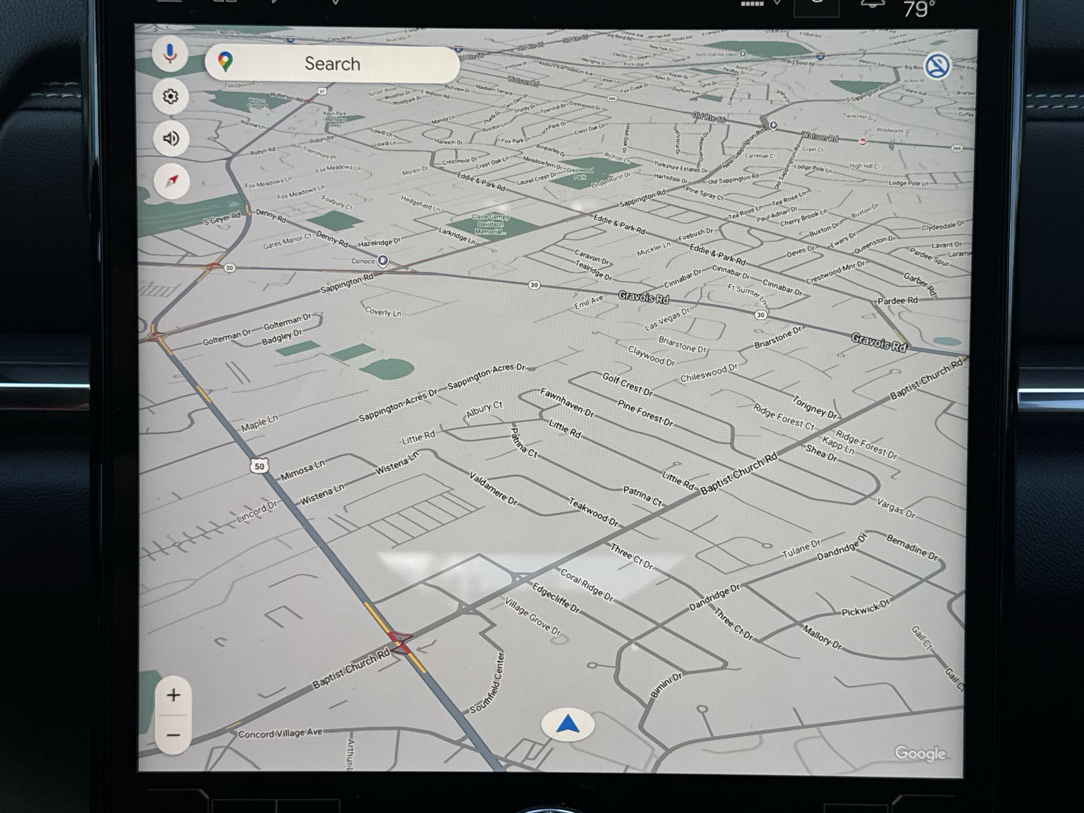
Task: Zoom out with the minus button
Action: pyautogui.click(x=173, y=735)
